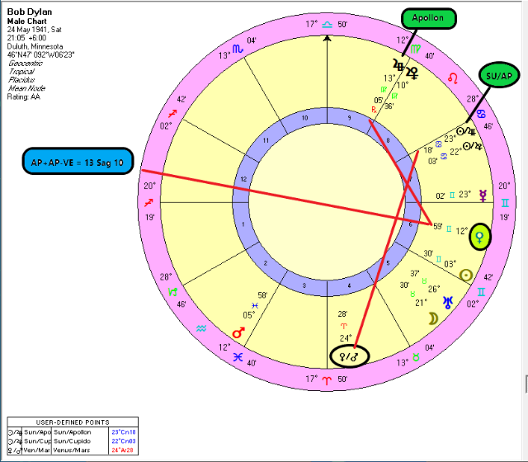Select the Sagittarius sign at 02° cusp
The width and height of the screenshot is (528, 462).
click(172, 114)
